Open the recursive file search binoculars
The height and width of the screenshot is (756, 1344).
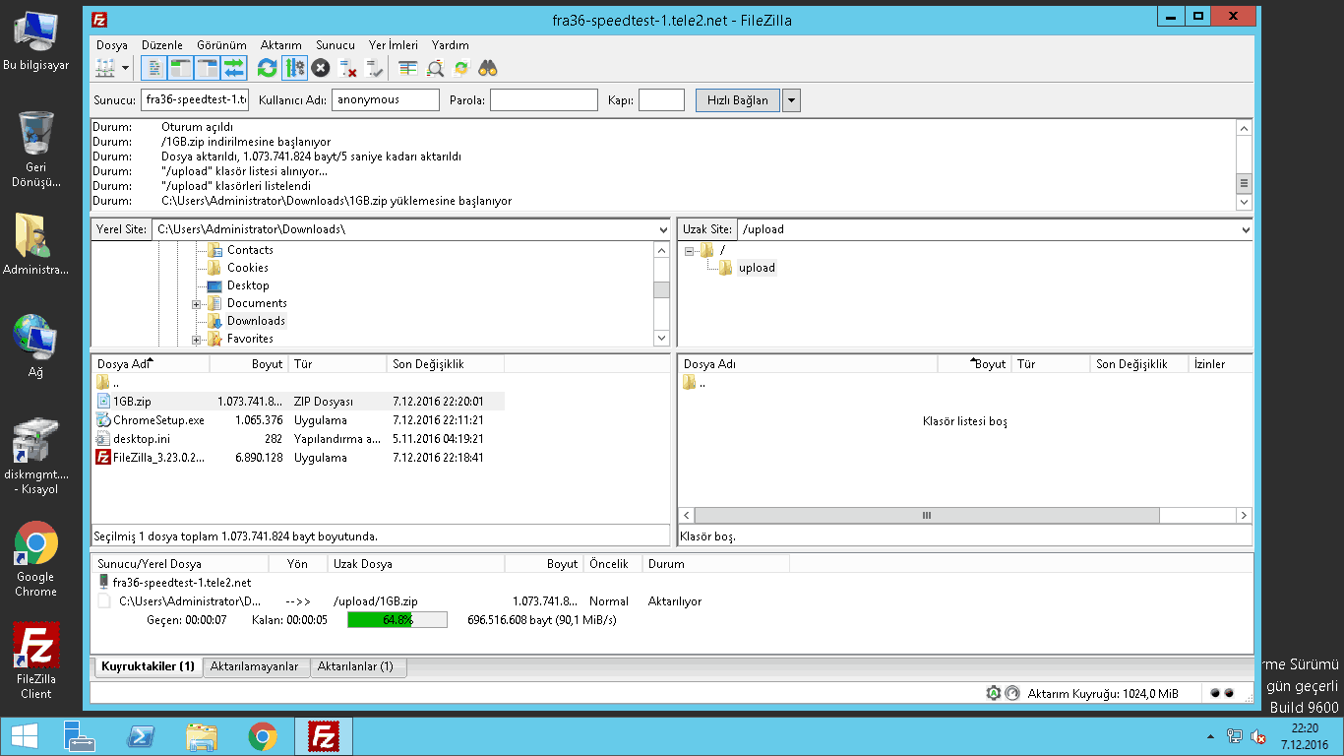tap(488, 68)
